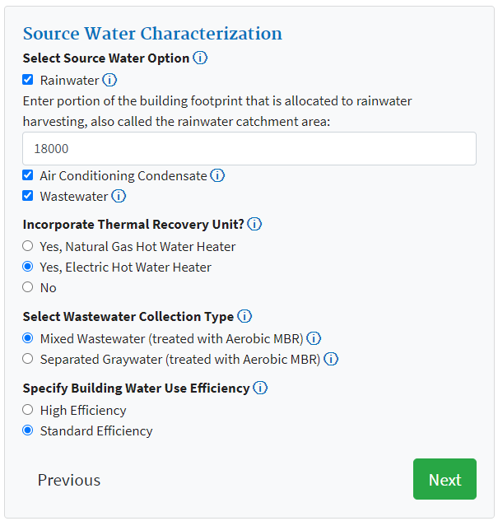Disable the Wastewater checkbox
This screenshot has height=521, width=498.
[28, 196]
